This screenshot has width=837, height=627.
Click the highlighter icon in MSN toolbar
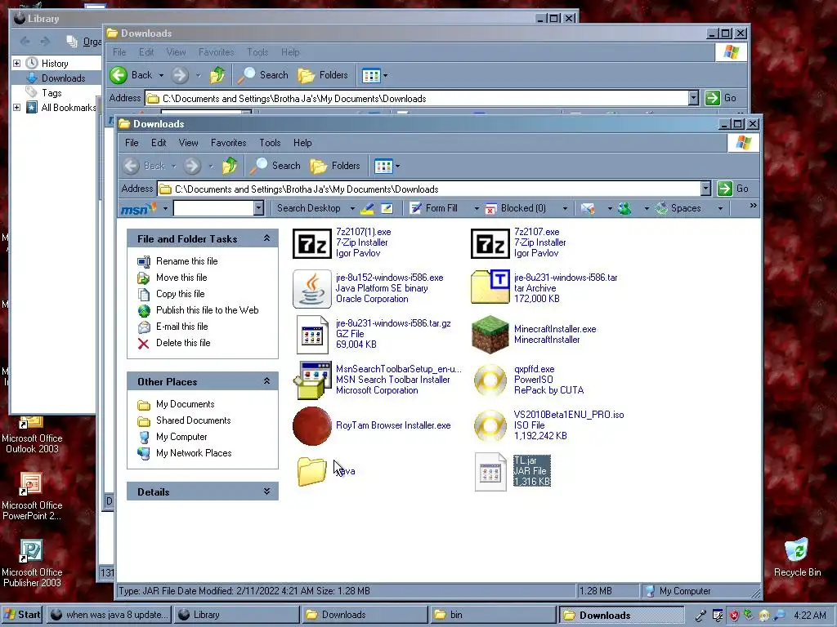[x=367, y=208]
